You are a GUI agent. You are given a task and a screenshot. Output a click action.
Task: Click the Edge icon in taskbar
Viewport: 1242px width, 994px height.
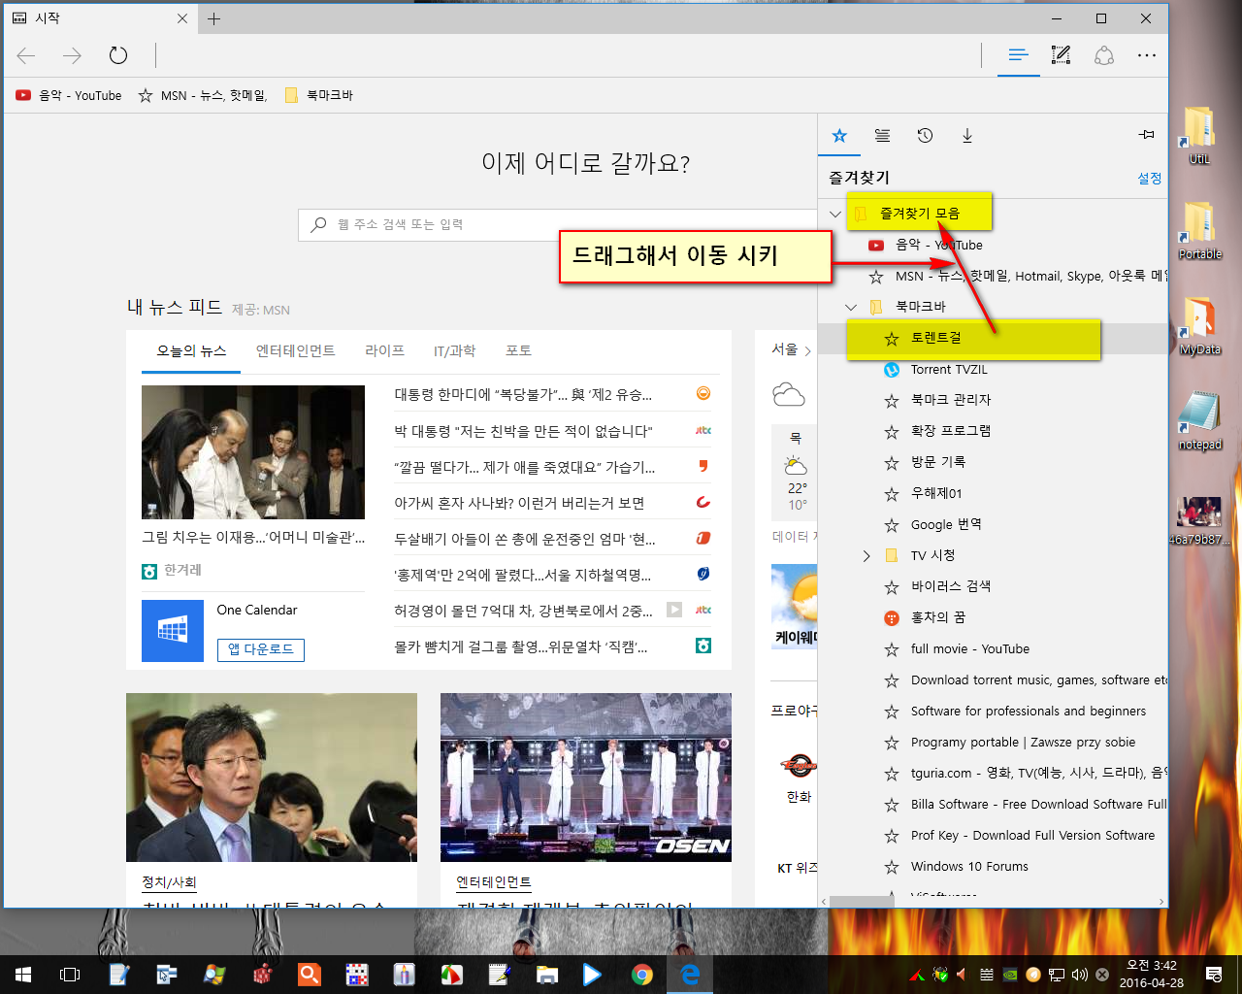coord(690,975)
